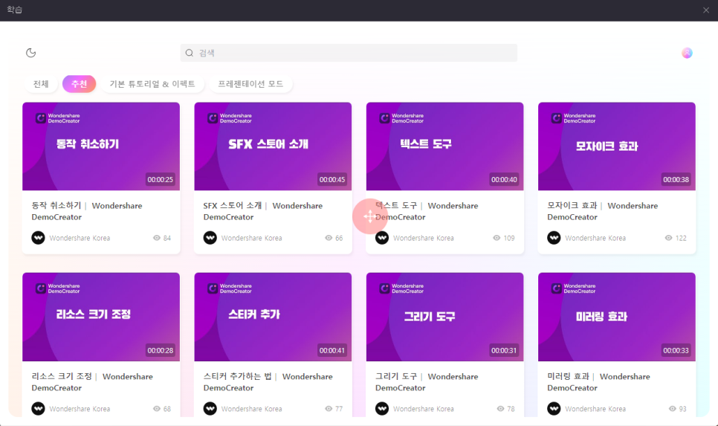Open the 미러링 효과 video thumbnail

pos(617,317)
